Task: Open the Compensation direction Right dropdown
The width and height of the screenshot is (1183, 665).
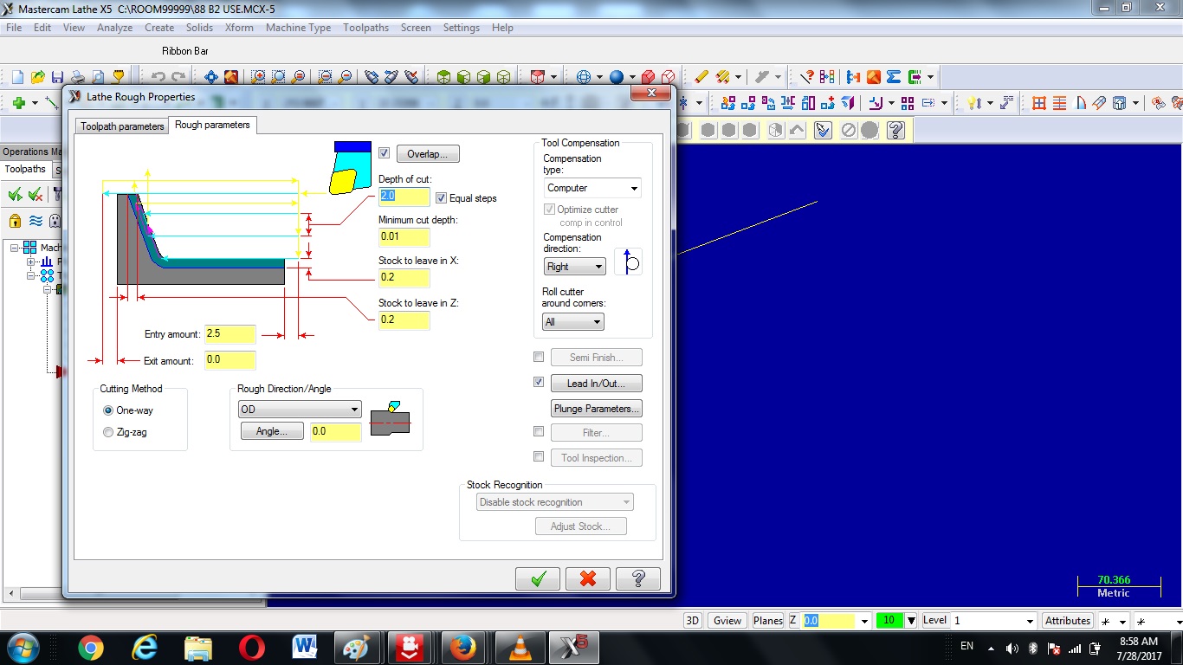Action: (x=575, y=267)
